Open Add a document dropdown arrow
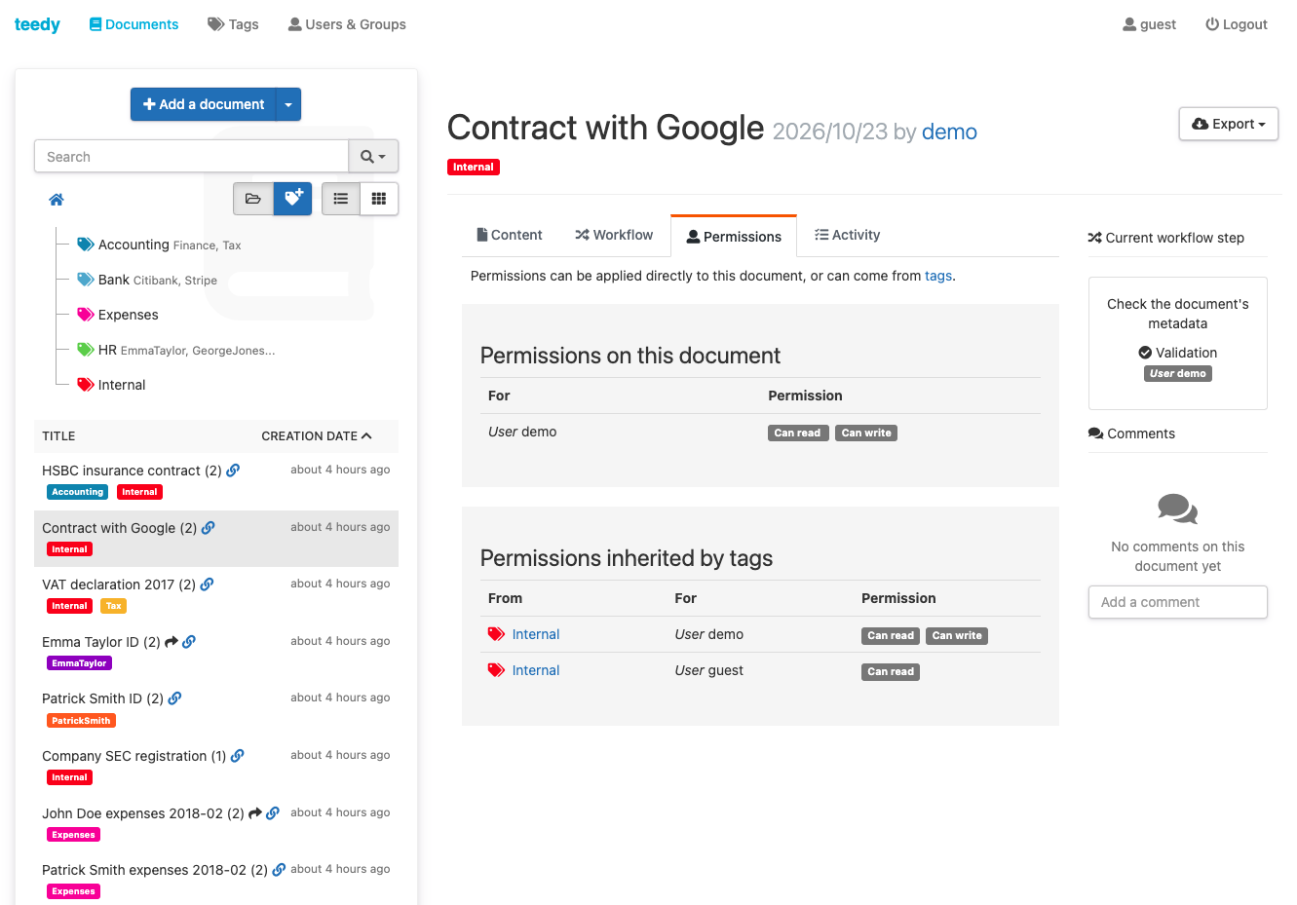The height and width of the screenshot is (905, 1297). (x=288, y=104)
